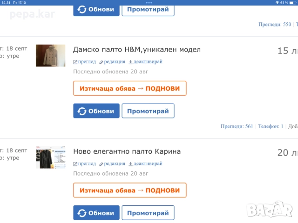Viewport: 298px width, 223px height.
Task: Click Промотирай for the H&M coat listing
Action: click(x=148, y=111)
